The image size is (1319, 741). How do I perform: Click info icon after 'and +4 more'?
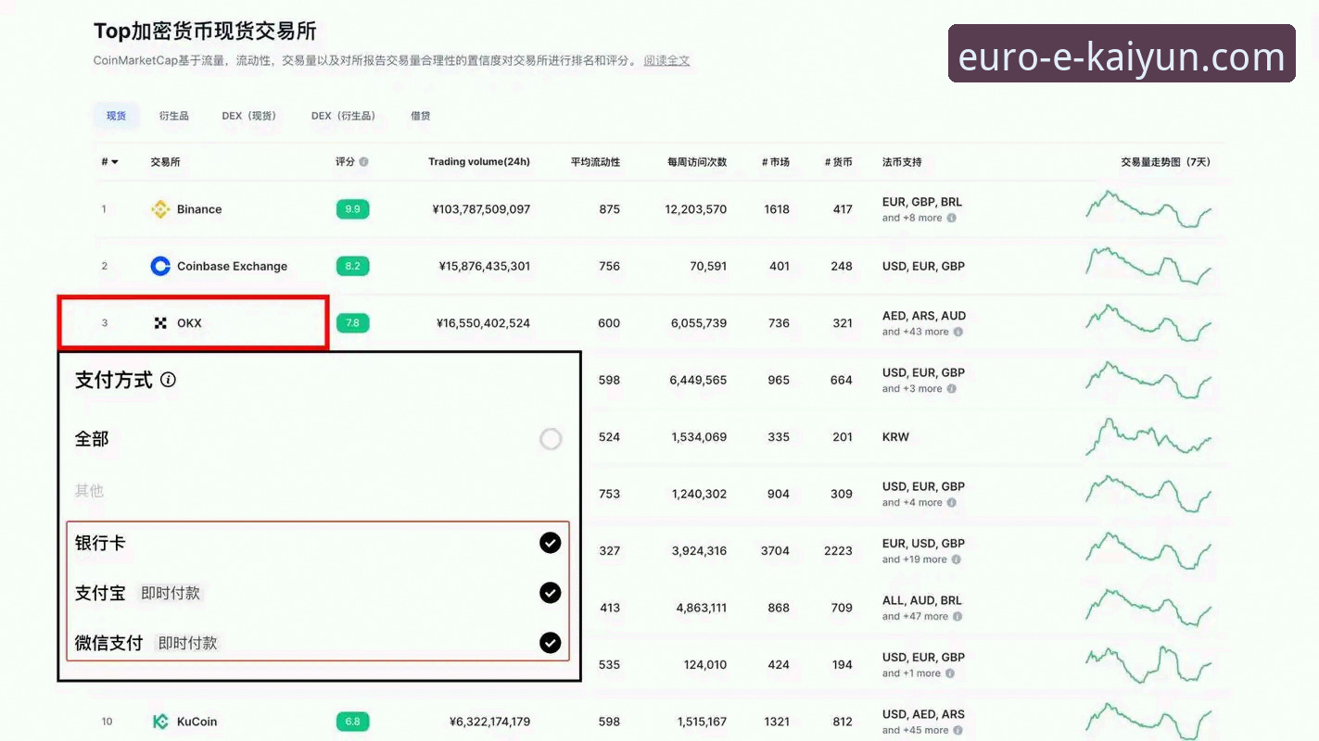tap(952, 503)
